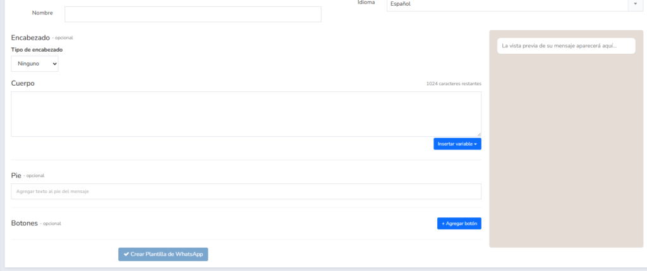Image resolution: width=647 pixels, height=271 pixels.
Task: Open the Insertar variable dropdown button
Action: [457, 144]
